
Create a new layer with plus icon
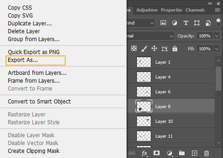(194, 153)
